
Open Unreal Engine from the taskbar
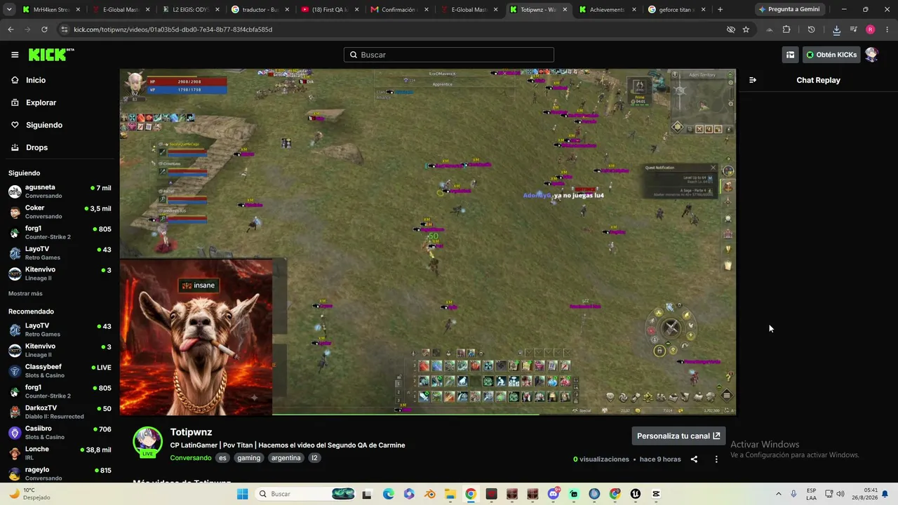636,494
